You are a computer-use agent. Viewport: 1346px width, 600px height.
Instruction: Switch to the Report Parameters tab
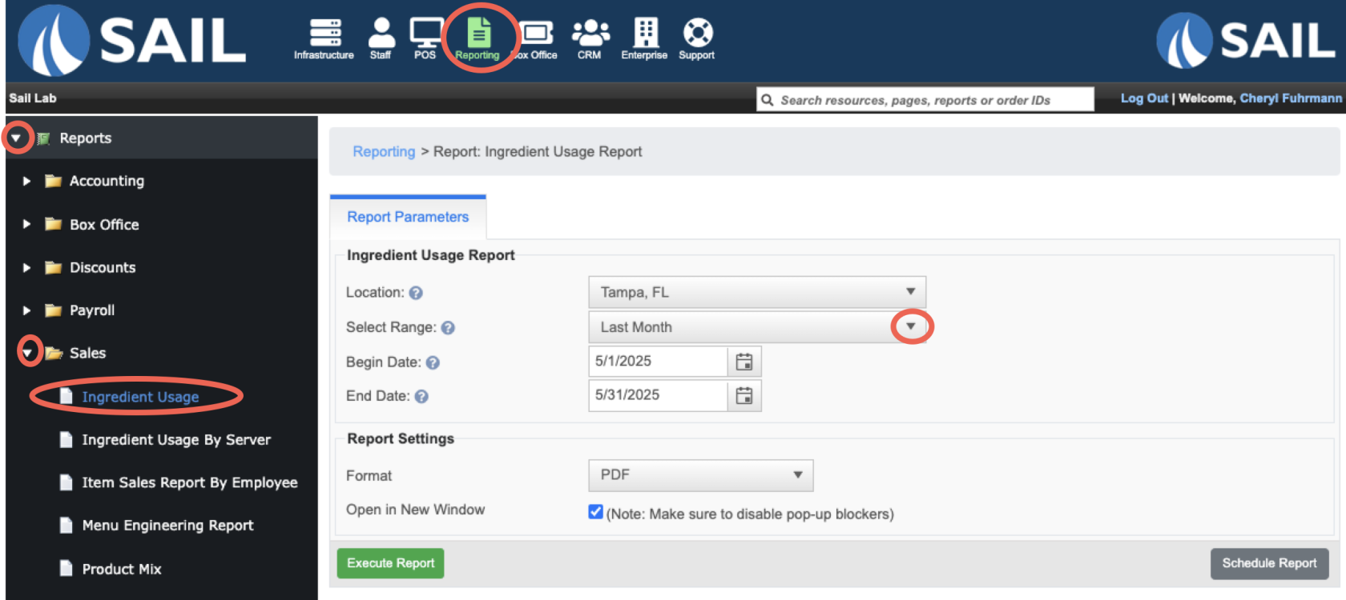[408, 217]
